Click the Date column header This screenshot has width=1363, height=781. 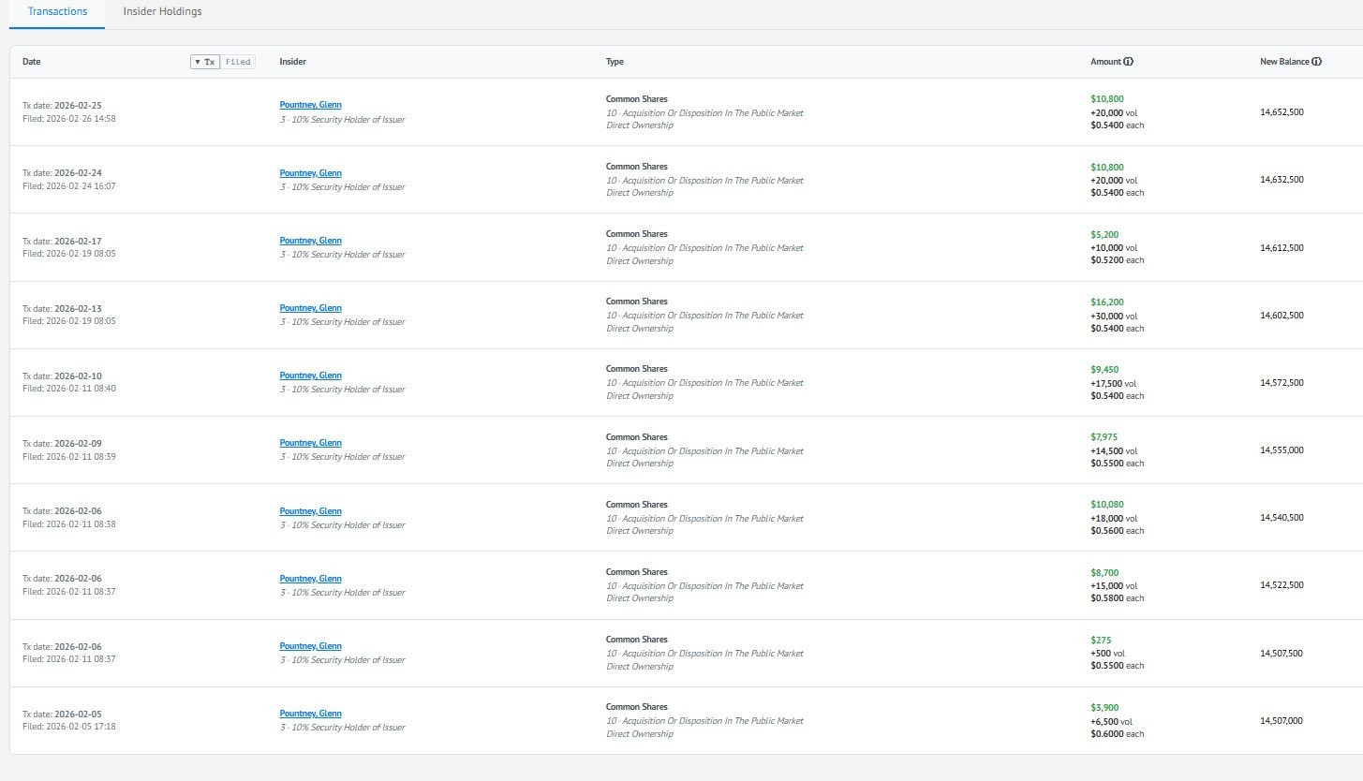(32, 62)
